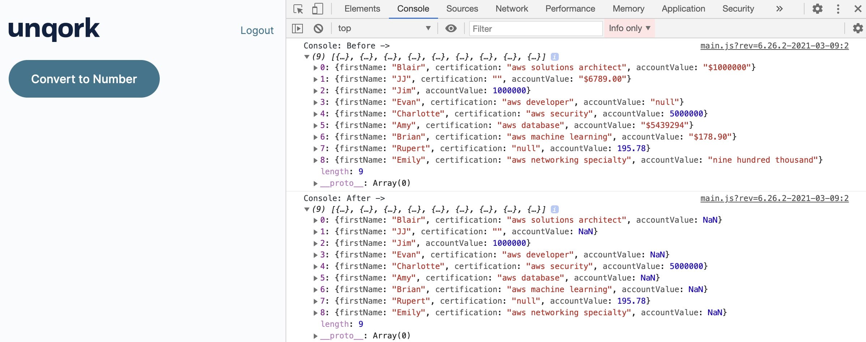Expand After item 1 JJ with NaN

pyautogui.click(x=316, y=232)
